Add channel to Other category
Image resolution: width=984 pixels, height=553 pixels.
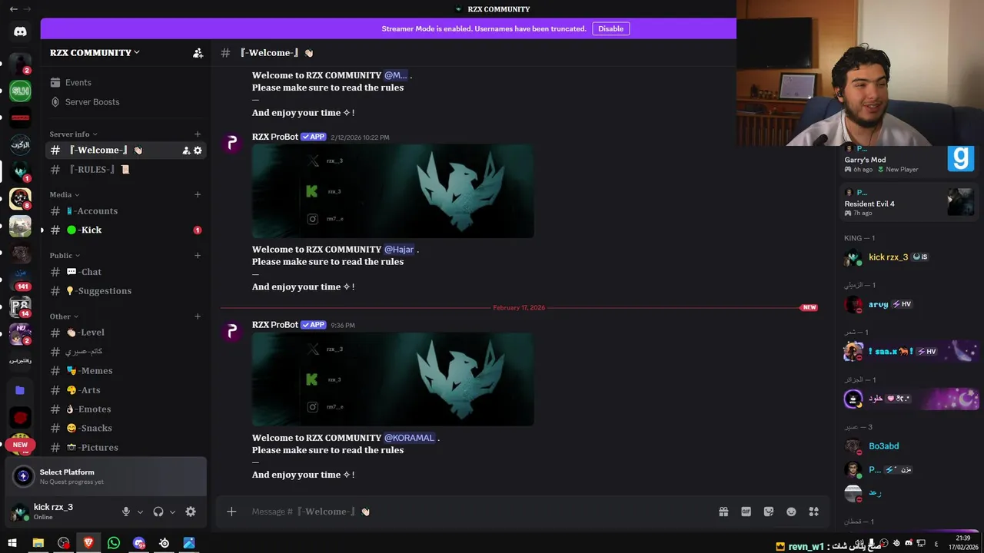pos(198,316)
